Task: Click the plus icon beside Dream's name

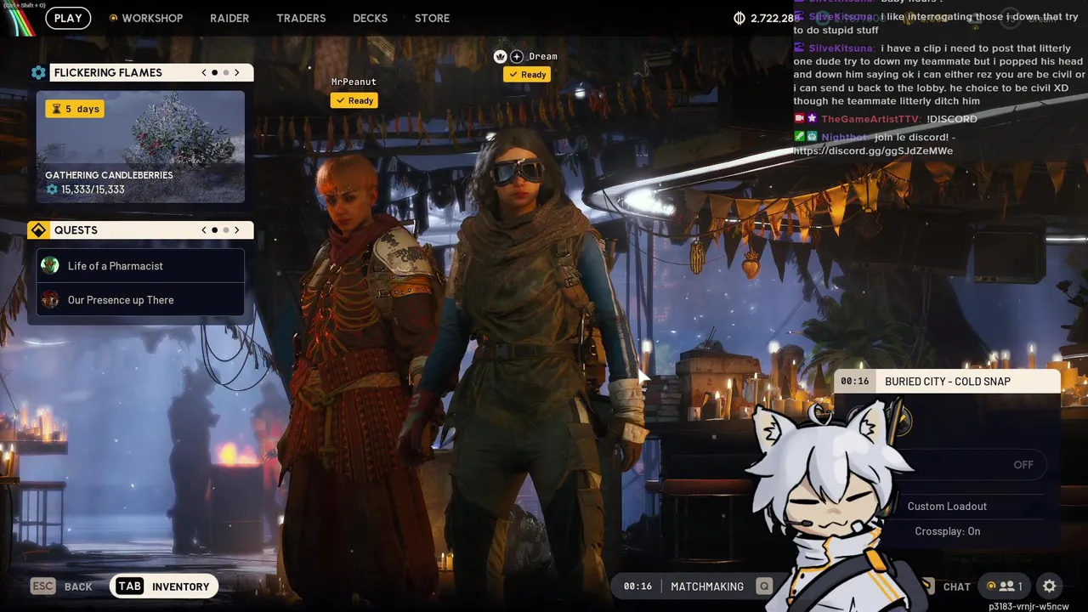Action: click(517, 56)
